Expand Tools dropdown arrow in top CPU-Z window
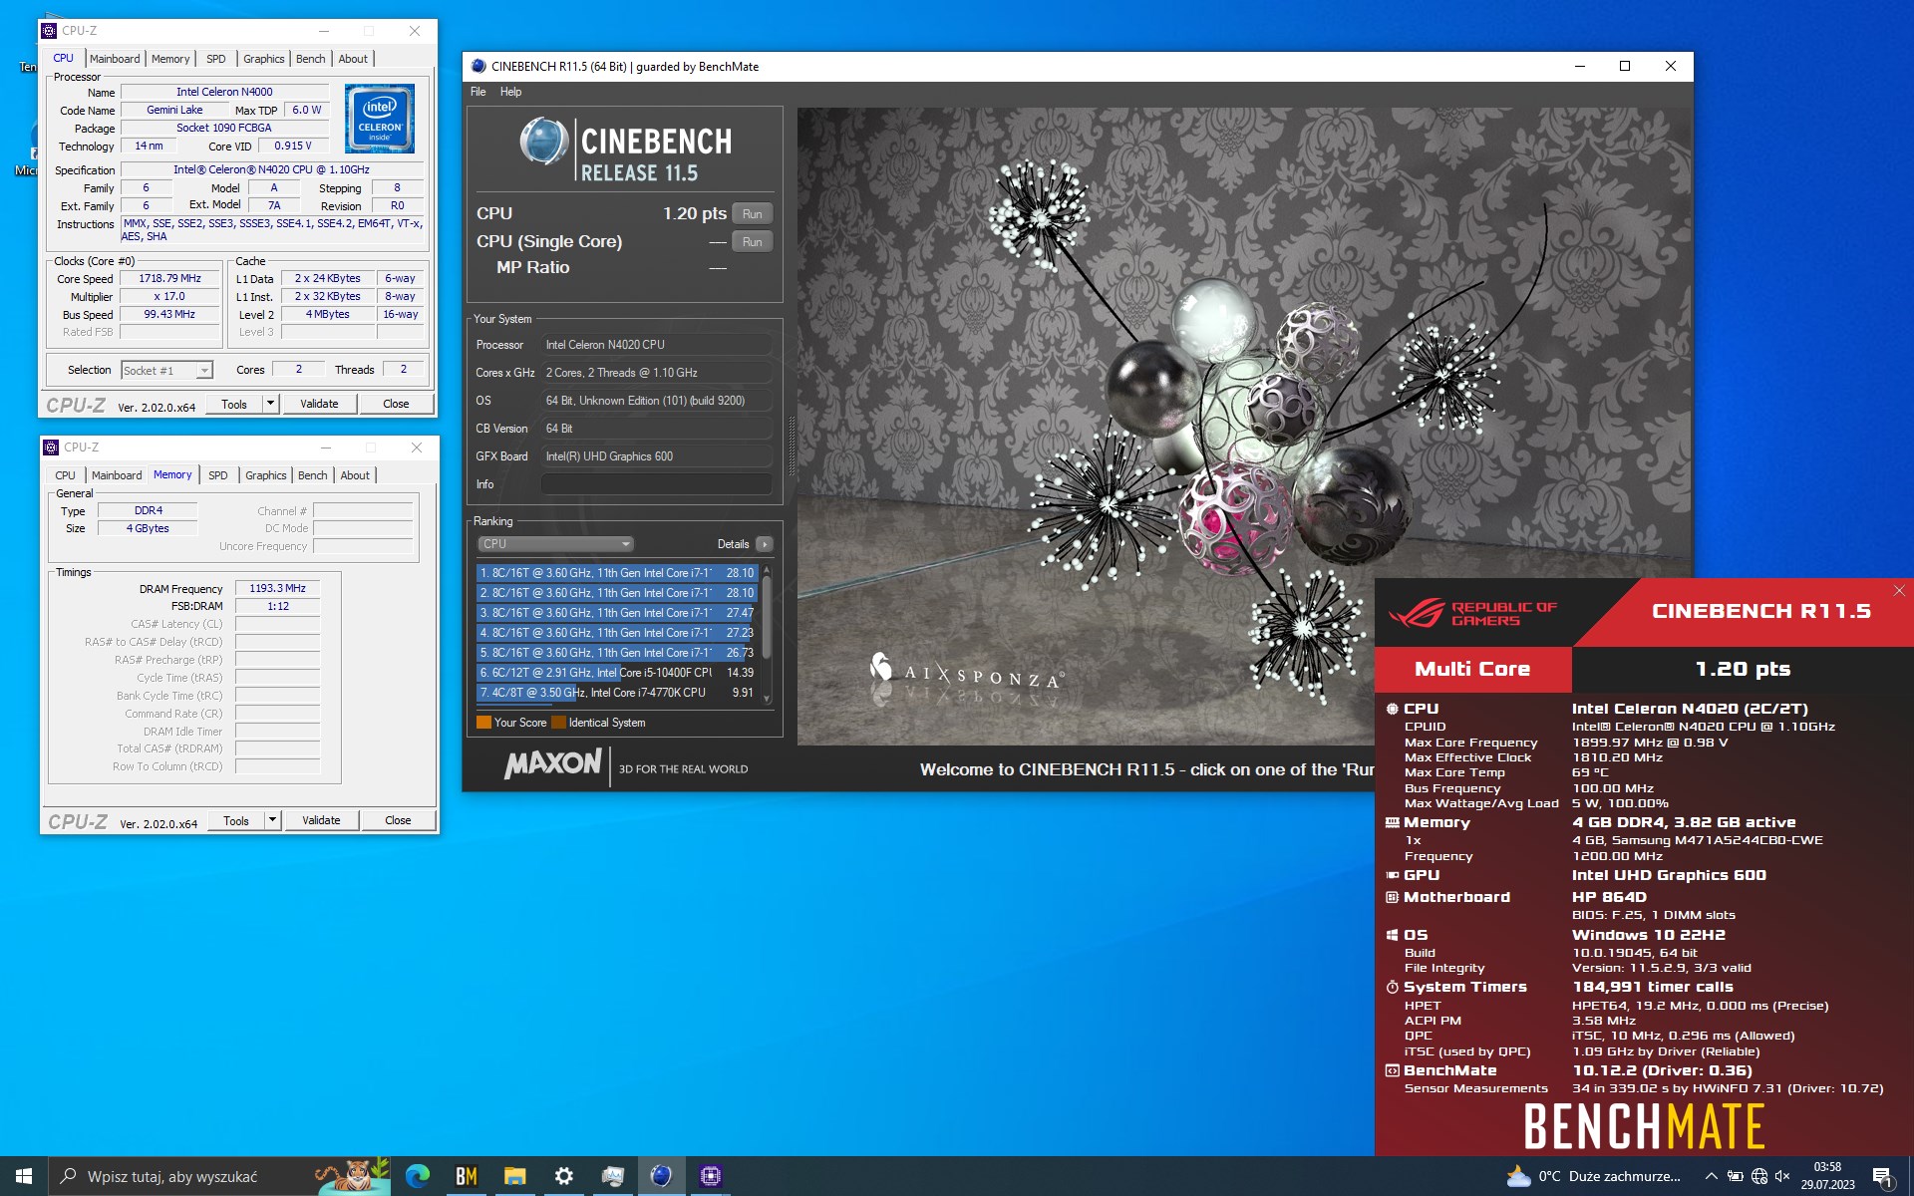 270,404
